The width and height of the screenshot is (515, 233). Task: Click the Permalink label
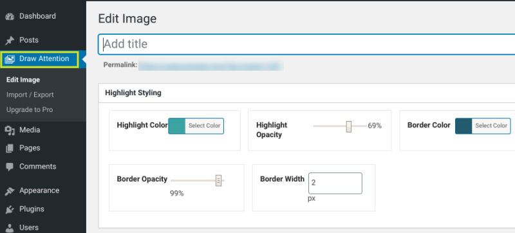coord(120,65)
